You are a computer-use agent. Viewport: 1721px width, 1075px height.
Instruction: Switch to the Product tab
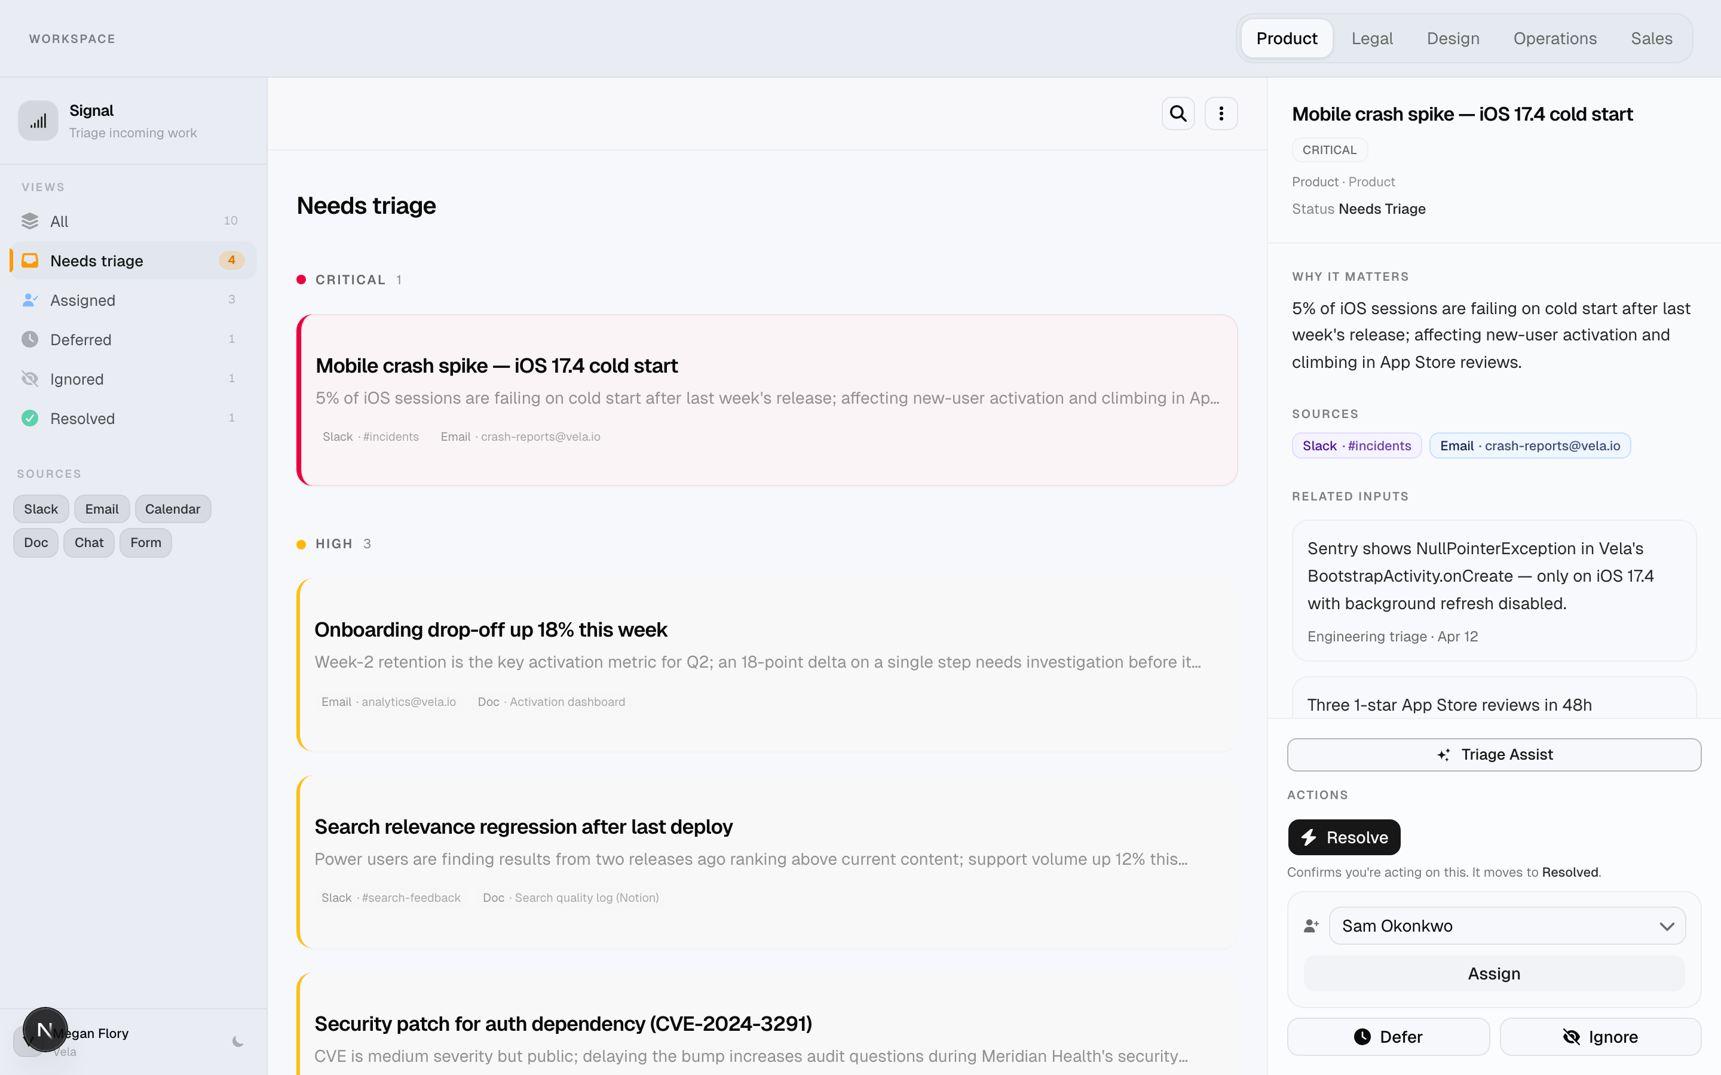point(1287,38)
